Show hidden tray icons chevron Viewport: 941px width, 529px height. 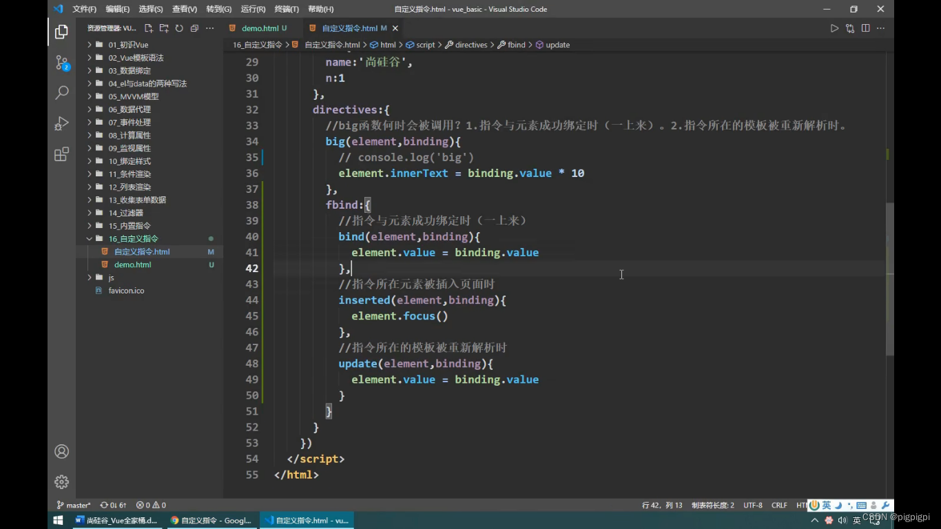815,520
